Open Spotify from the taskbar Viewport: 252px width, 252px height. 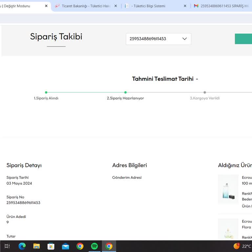tap(94, 246)
